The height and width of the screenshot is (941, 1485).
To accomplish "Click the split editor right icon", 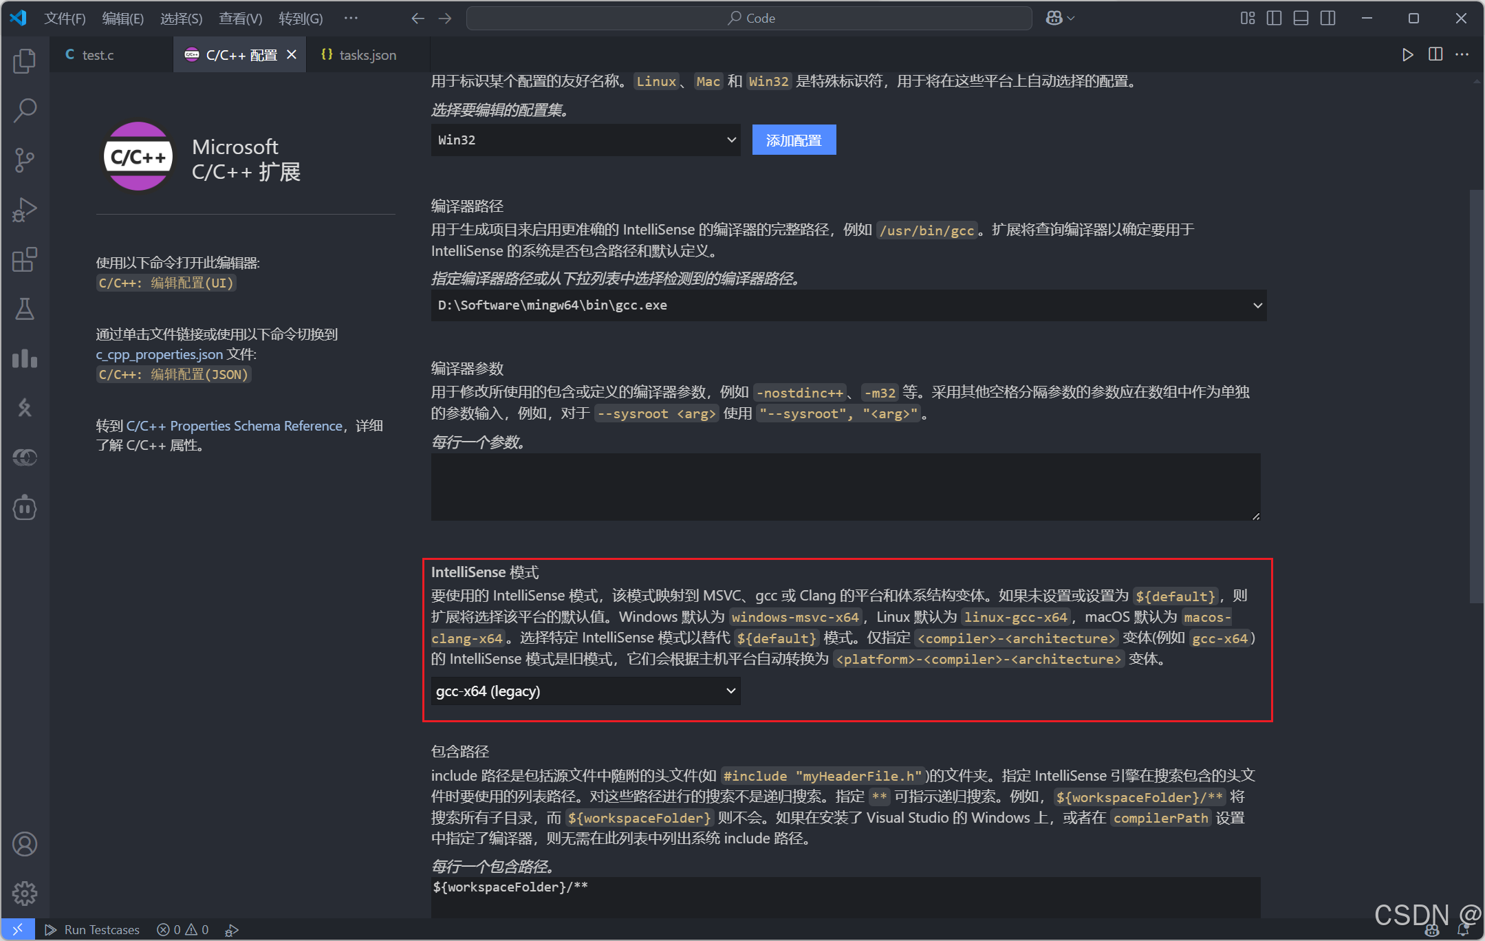I will click(x=1435, y=55).
